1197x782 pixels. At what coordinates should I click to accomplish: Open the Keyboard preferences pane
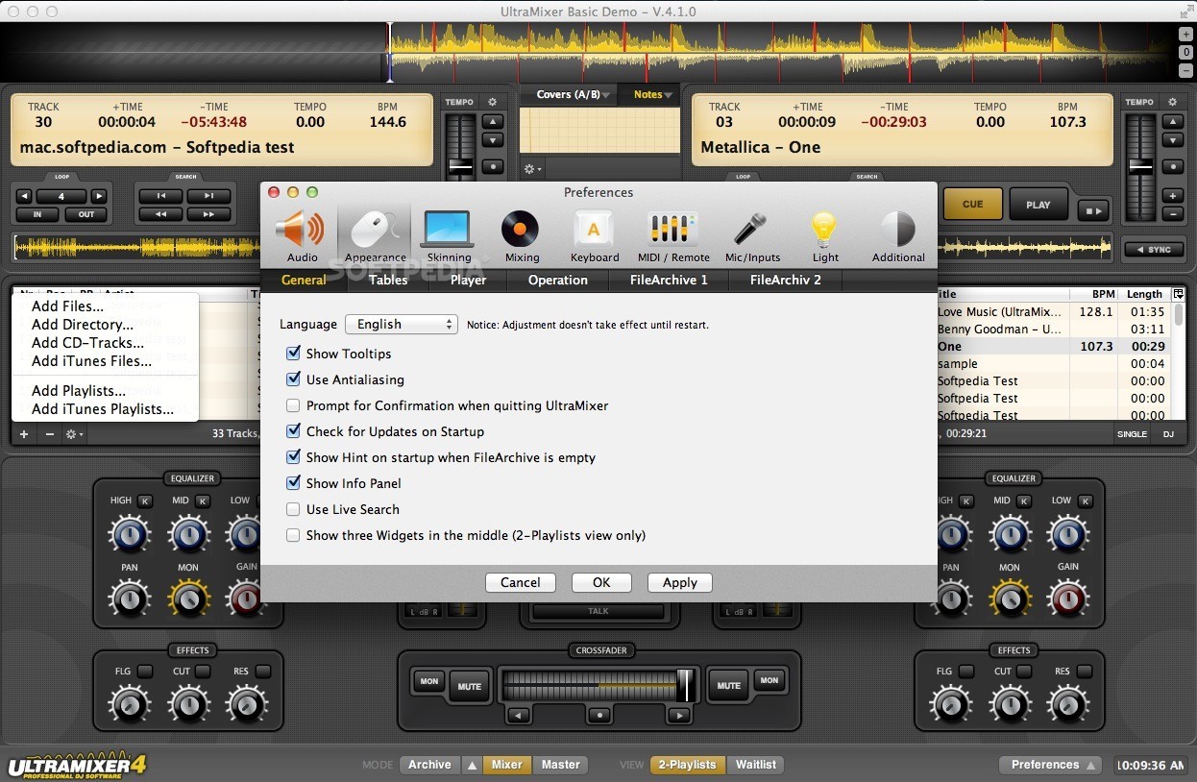pos(595,235)
